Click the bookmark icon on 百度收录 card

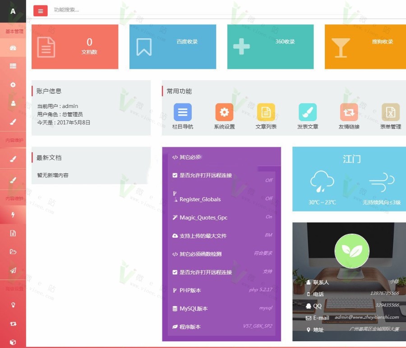tap(144, 47)
